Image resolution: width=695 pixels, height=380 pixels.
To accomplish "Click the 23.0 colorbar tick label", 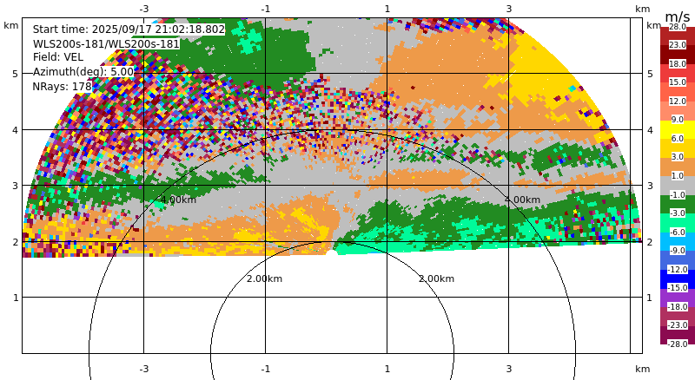I will pyautogui.click(x=678, y=45).
